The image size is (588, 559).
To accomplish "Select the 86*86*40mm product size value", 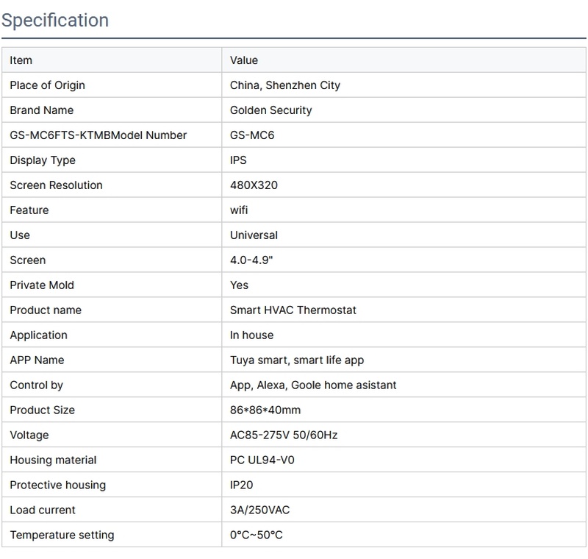I will coord(265,410).
